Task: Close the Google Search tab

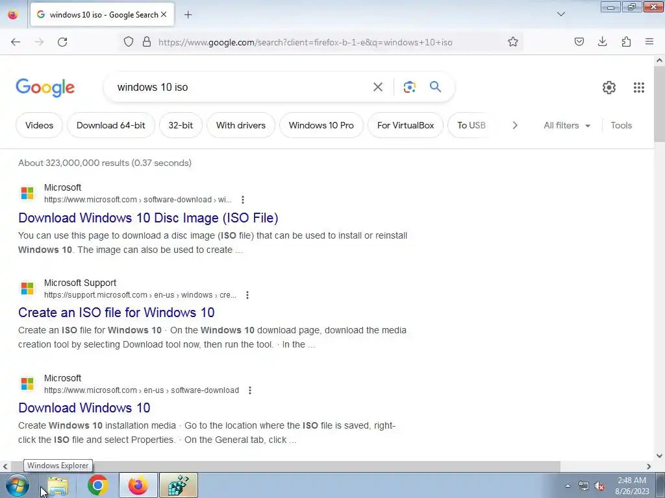Action: 164,14
